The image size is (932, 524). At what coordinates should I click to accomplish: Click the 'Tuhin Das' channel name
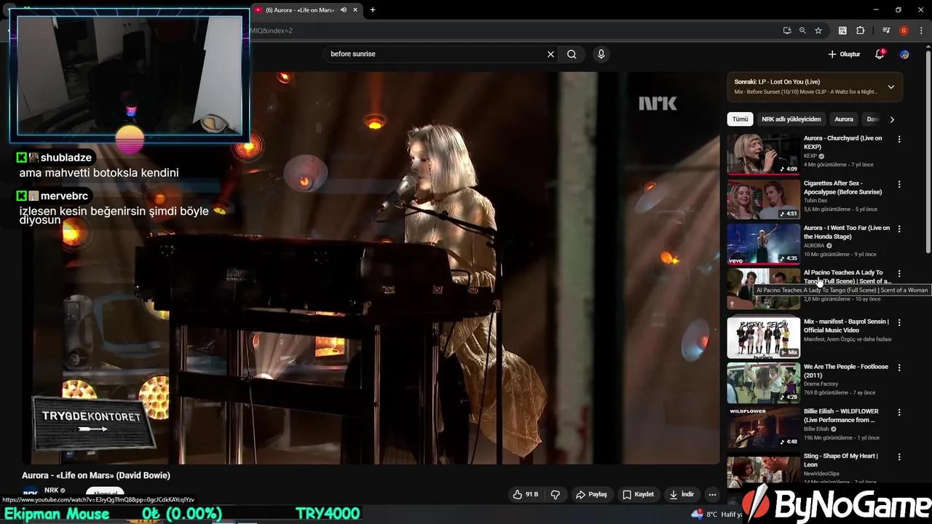pos(815,201)
